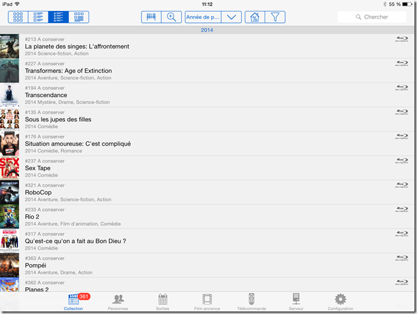Tap the Transcendance poster thumbnail
The image size is (417, 314).
(10, 95)
